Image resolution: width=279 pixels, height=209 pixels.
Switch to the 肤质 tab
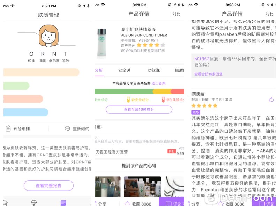tap(180, 70)
